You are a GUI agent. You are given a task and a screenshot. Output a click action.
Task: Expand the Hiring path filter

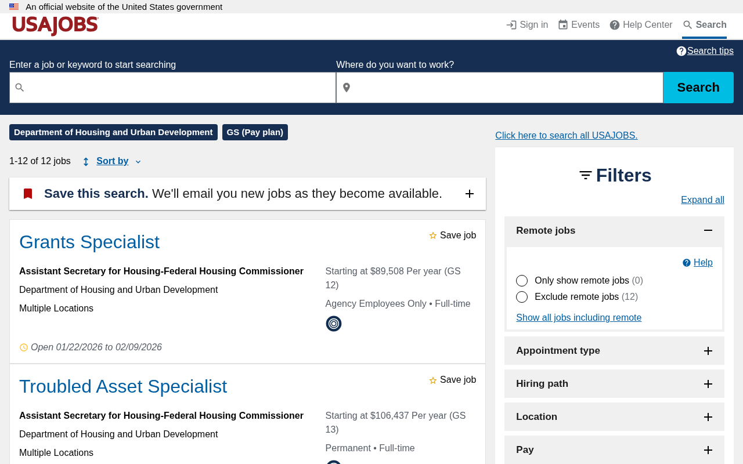tap(708, 384)
